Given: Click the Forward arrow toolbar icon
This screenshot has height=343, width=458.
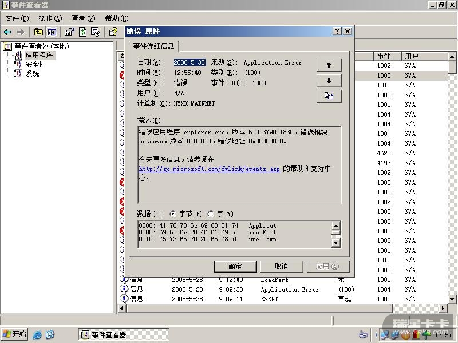Looking at the screenshot, I should [x=21, y=32].
